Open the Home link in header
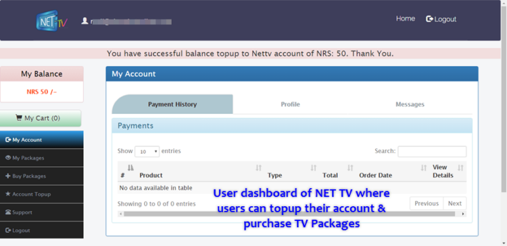507x246 pixels. tap(406, 19)
